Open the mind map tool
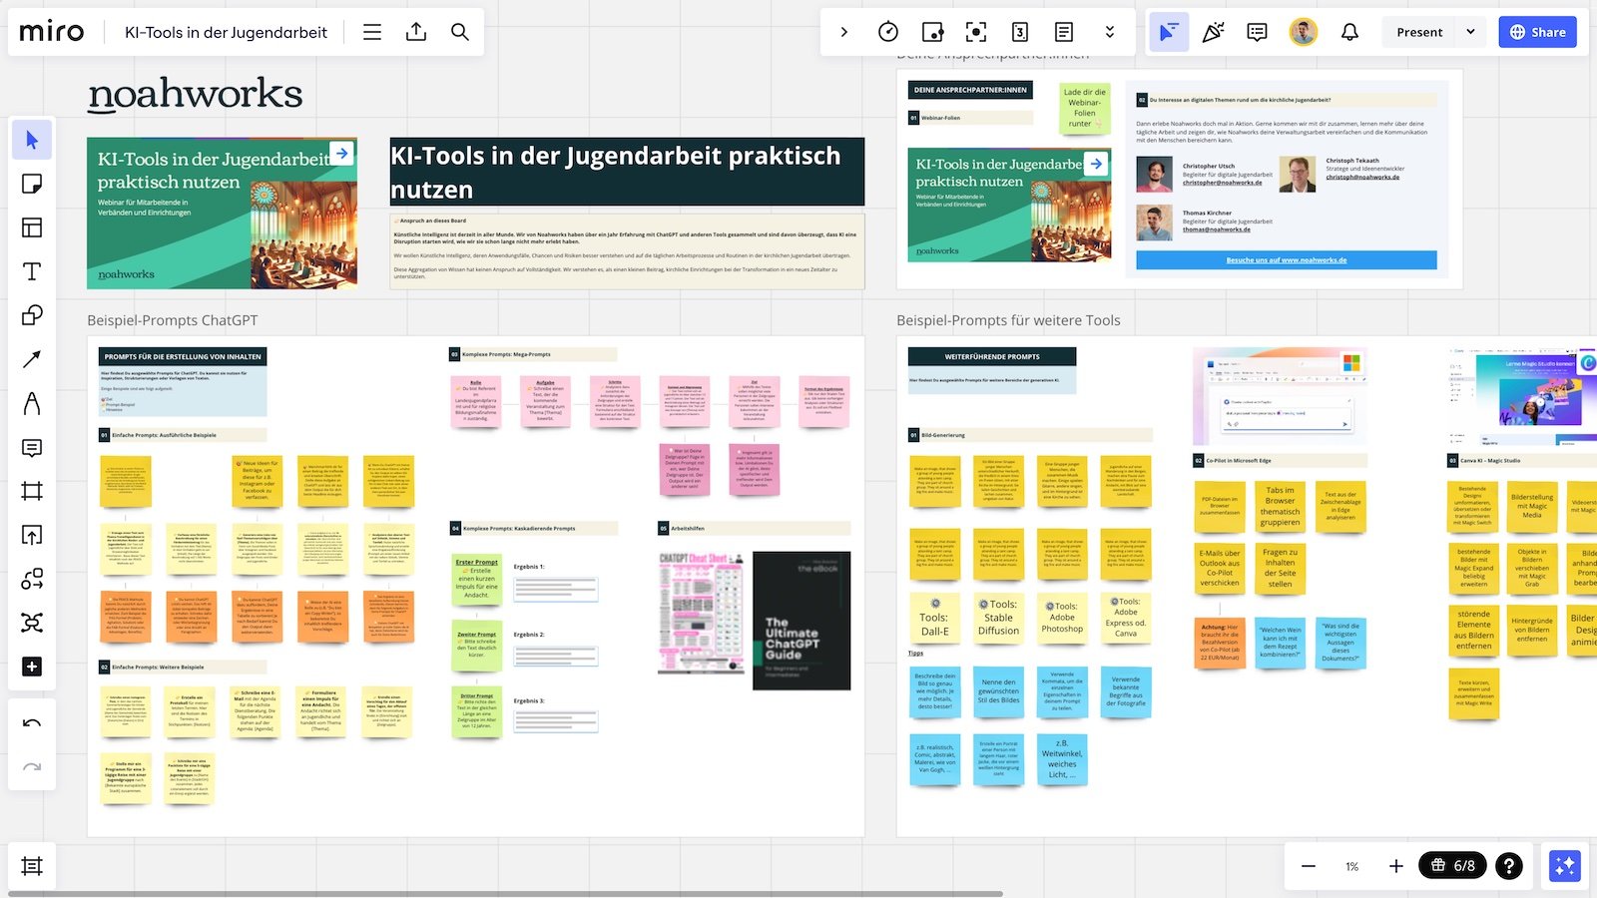The width and height of the screenshot is (1597, 898). 32,623
